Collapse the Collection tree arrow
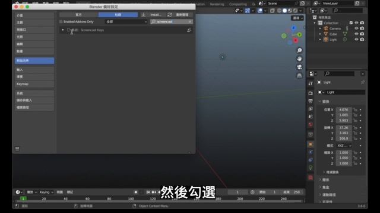 [315, 23]
